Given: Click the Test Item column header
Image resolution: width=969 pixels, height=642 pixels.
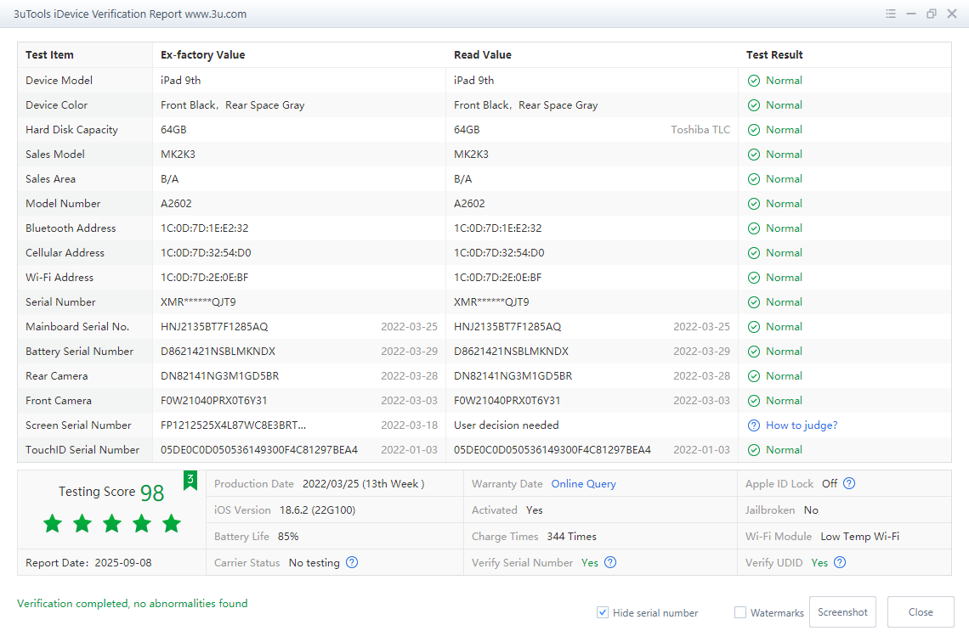Looking at the screenshot, I should point(49,55).
